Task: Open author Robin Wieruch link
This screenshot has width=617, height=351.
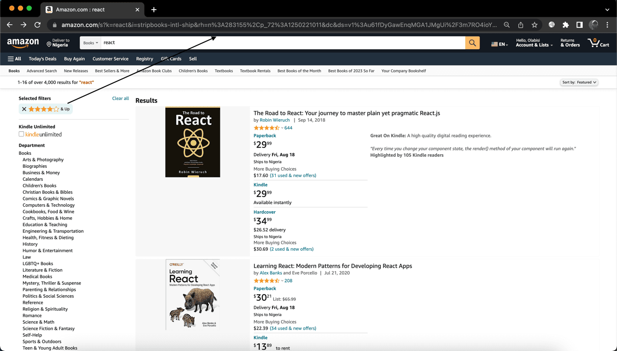Action: coord(275,120)
